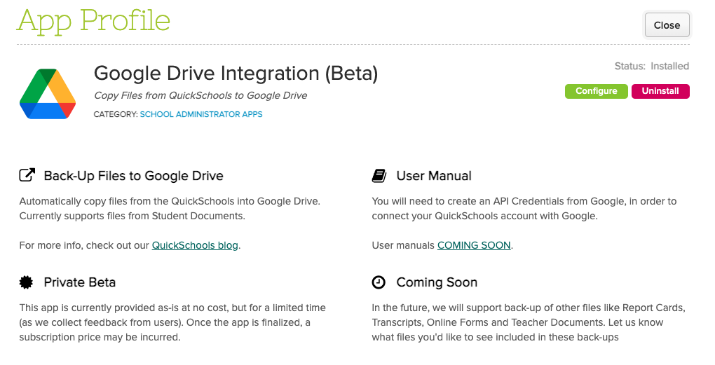Click the Google Drive Integration (Beta) title
Viewport: 715px width, 365px height.
click(236, 74)
